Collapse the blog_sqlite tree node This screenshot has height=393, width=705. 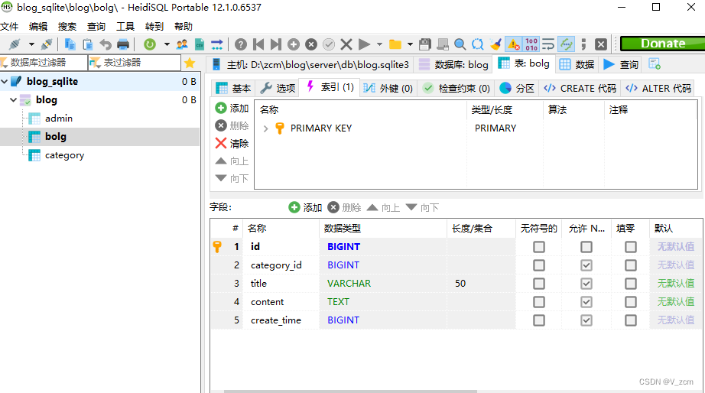coord(5,81)
